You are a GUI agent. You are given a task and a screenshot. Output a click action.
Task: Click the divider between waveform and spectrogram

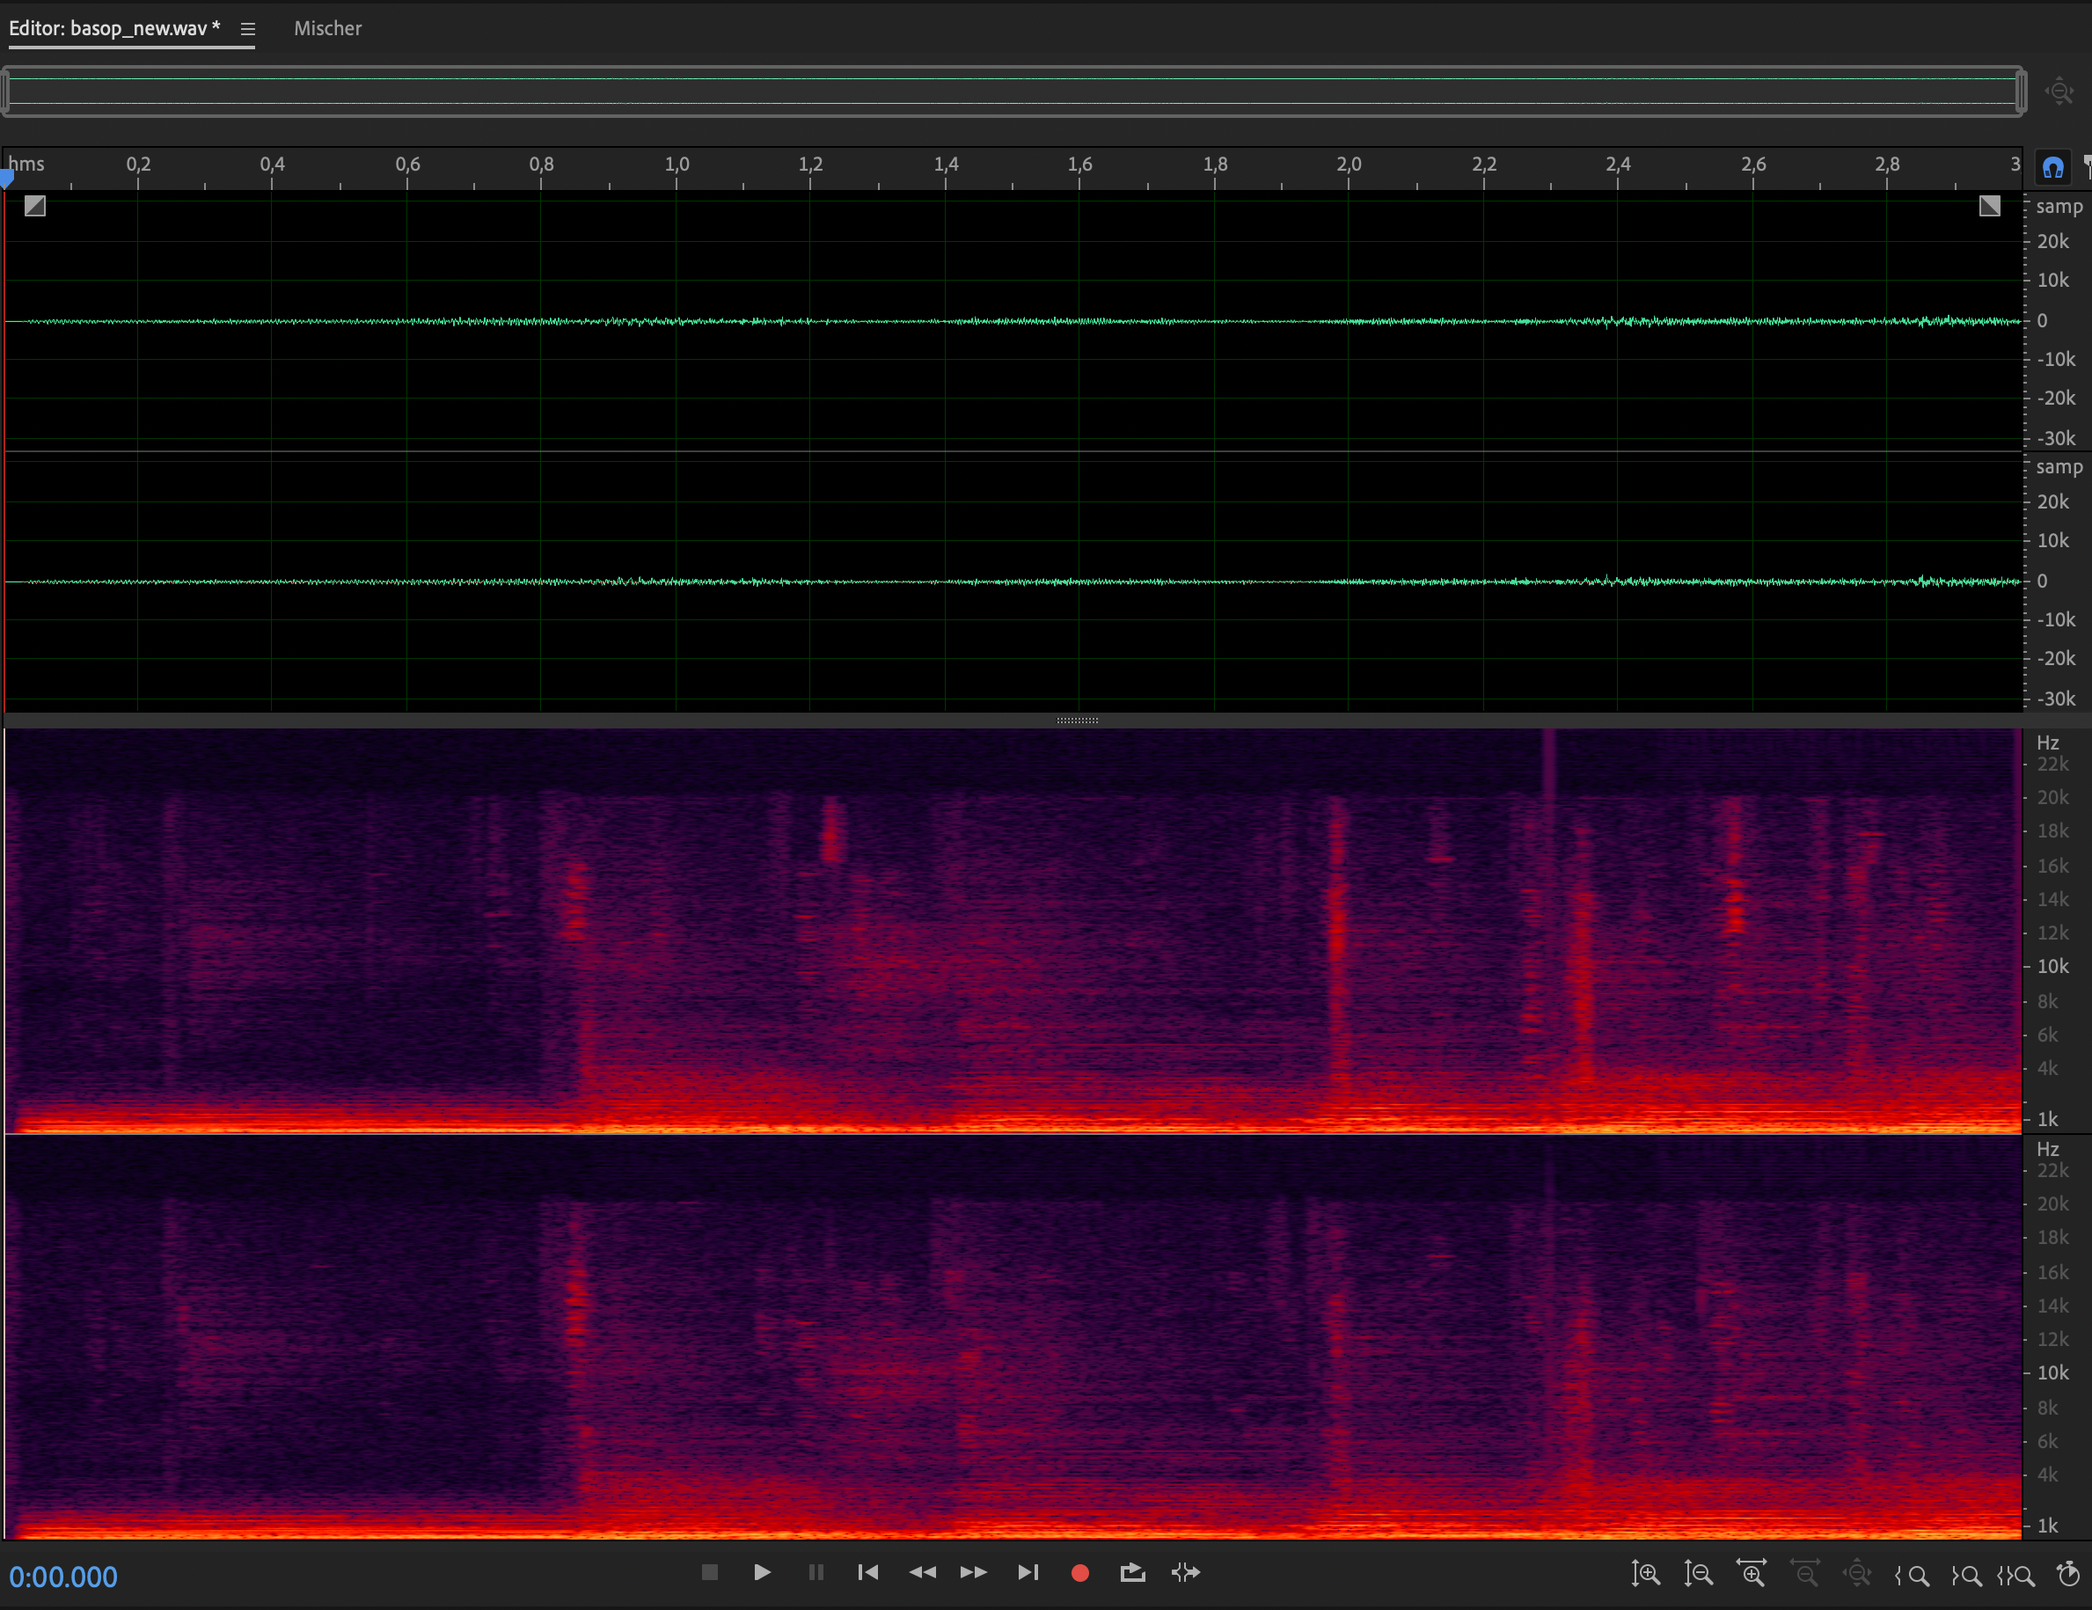pyautogui.click(x=1077, y=721)
